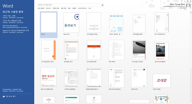
Task: Select the 새 문서 blank document thumbnail
Action: pyautogui.click(x=49, y=22)
